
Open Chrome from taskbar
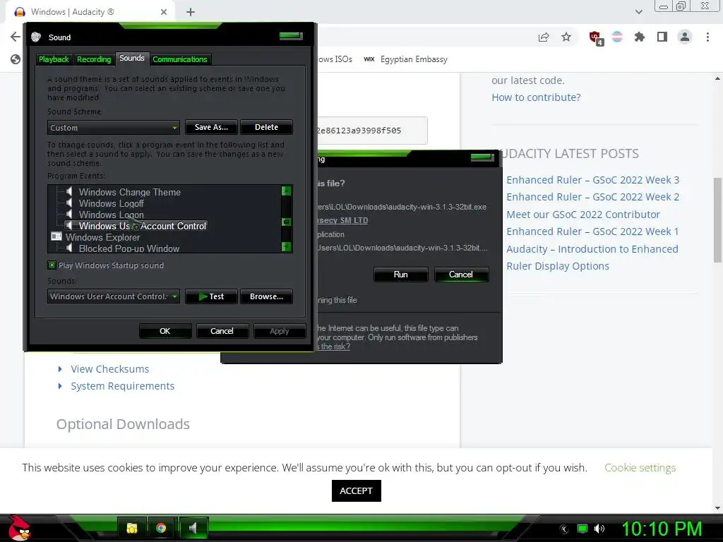pyautogui.click(x=161, y=528)
